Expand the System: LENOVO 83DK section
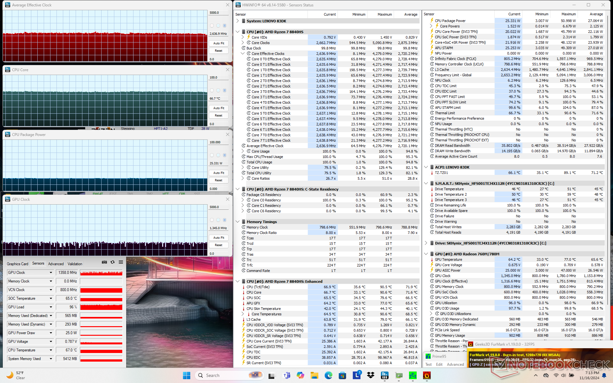Screen dimensions: 613x383 238,21
